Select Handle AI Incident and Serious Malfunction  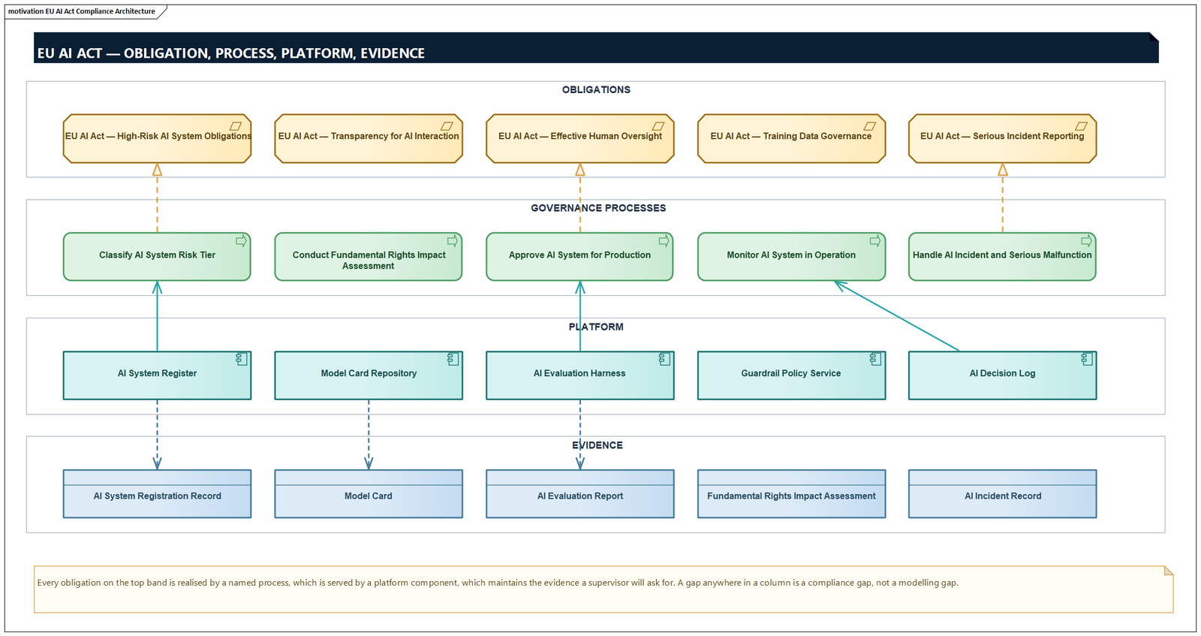(1003, 257)
